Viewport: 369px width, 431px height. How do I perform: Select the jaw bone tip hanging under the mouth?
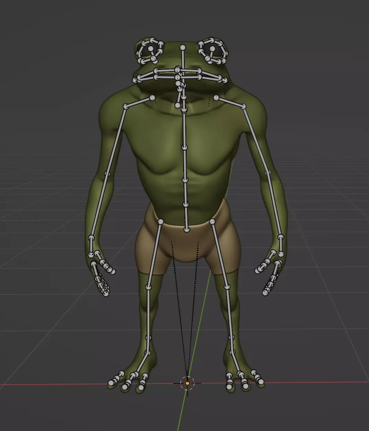click(x=177, y=105)
